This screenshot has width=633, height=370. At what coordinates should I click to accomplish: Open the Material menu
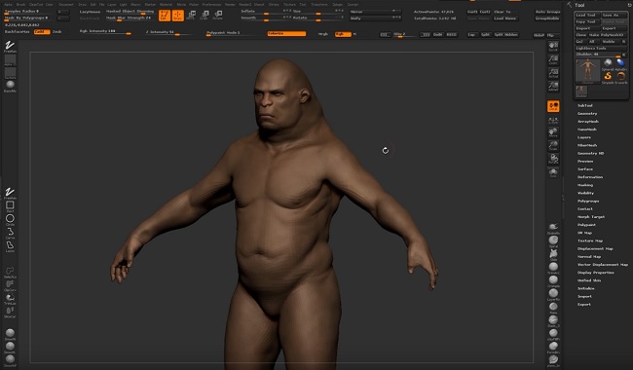[166, 5]
